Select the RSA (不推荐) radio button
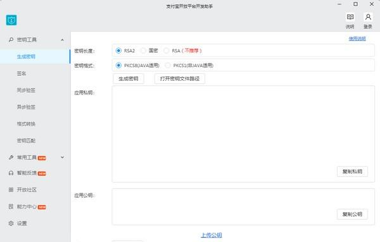The width and height of the screenshot is (380, 242). [166, 51]
